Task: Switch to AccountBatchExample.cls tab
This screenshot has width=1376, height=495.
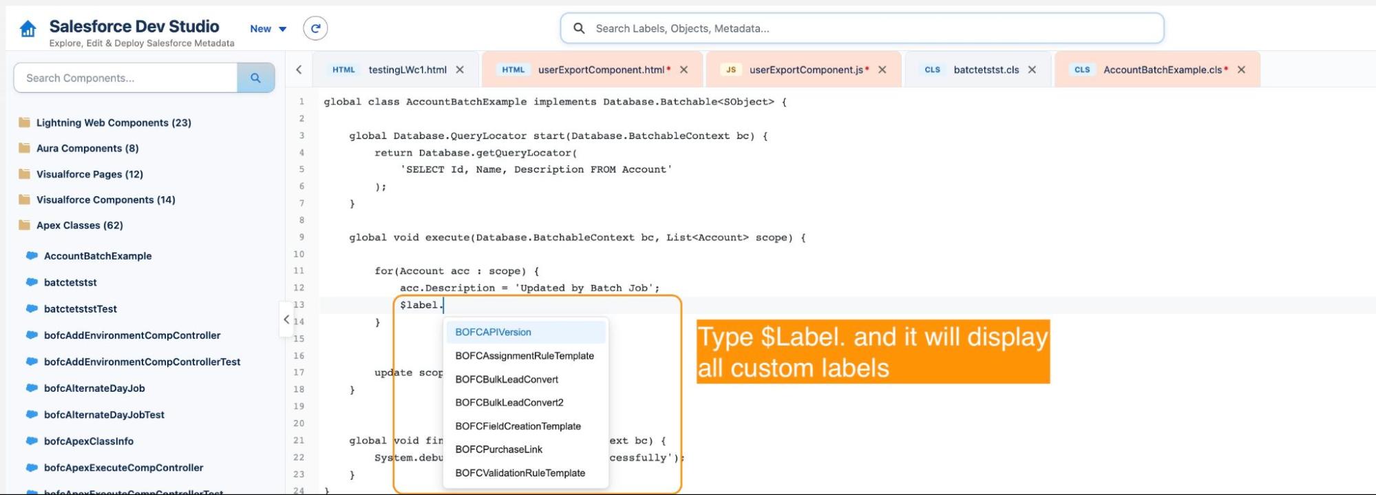Action: 1157,70
